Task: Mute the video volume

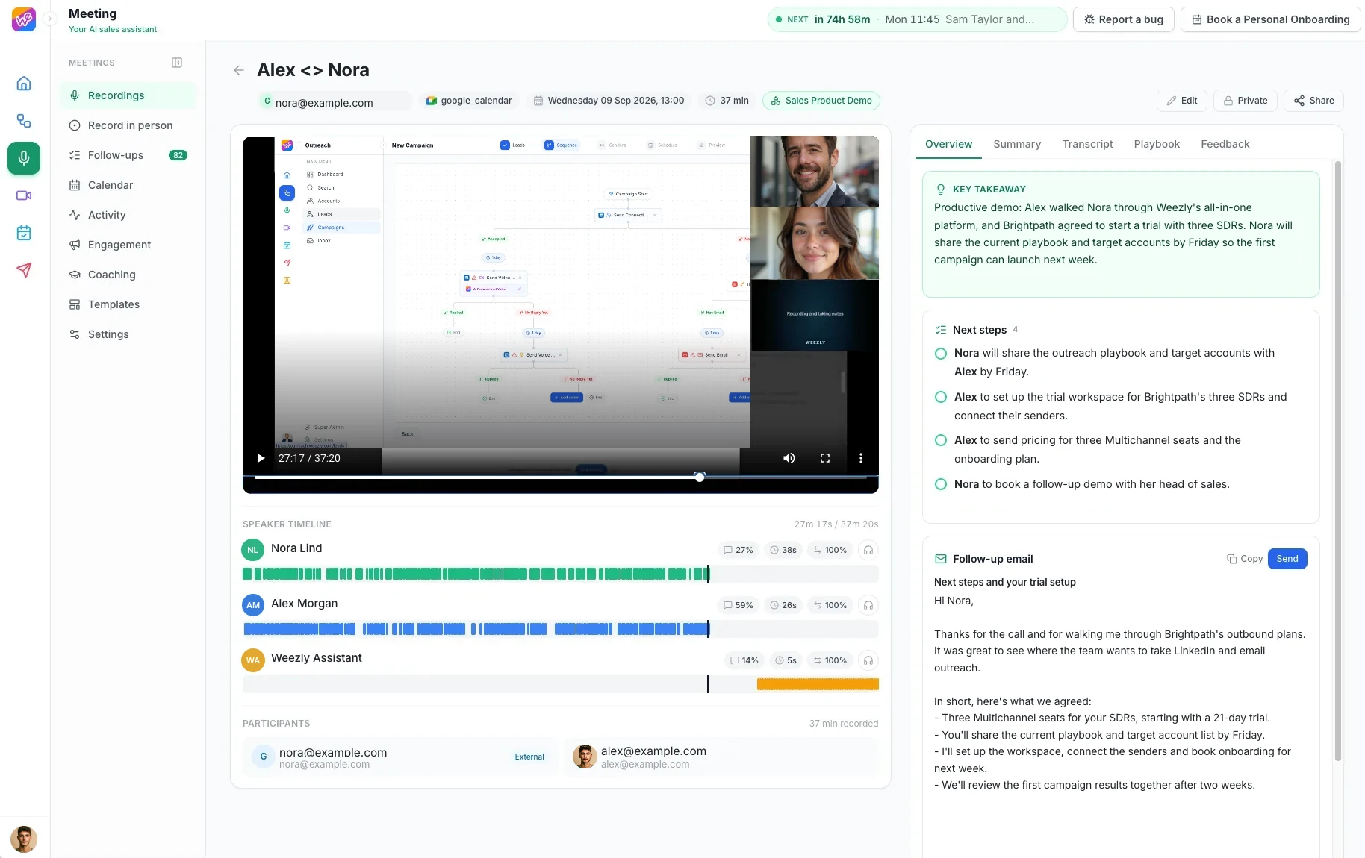Action: coord(789,458)
